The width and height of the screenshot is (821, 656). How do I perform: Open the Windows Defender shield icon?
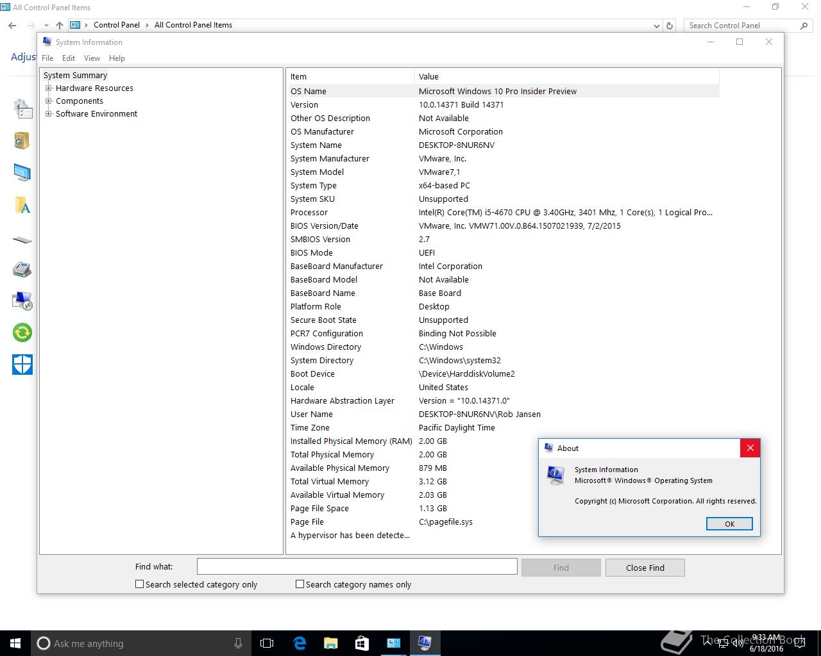[x=22, y=365]
